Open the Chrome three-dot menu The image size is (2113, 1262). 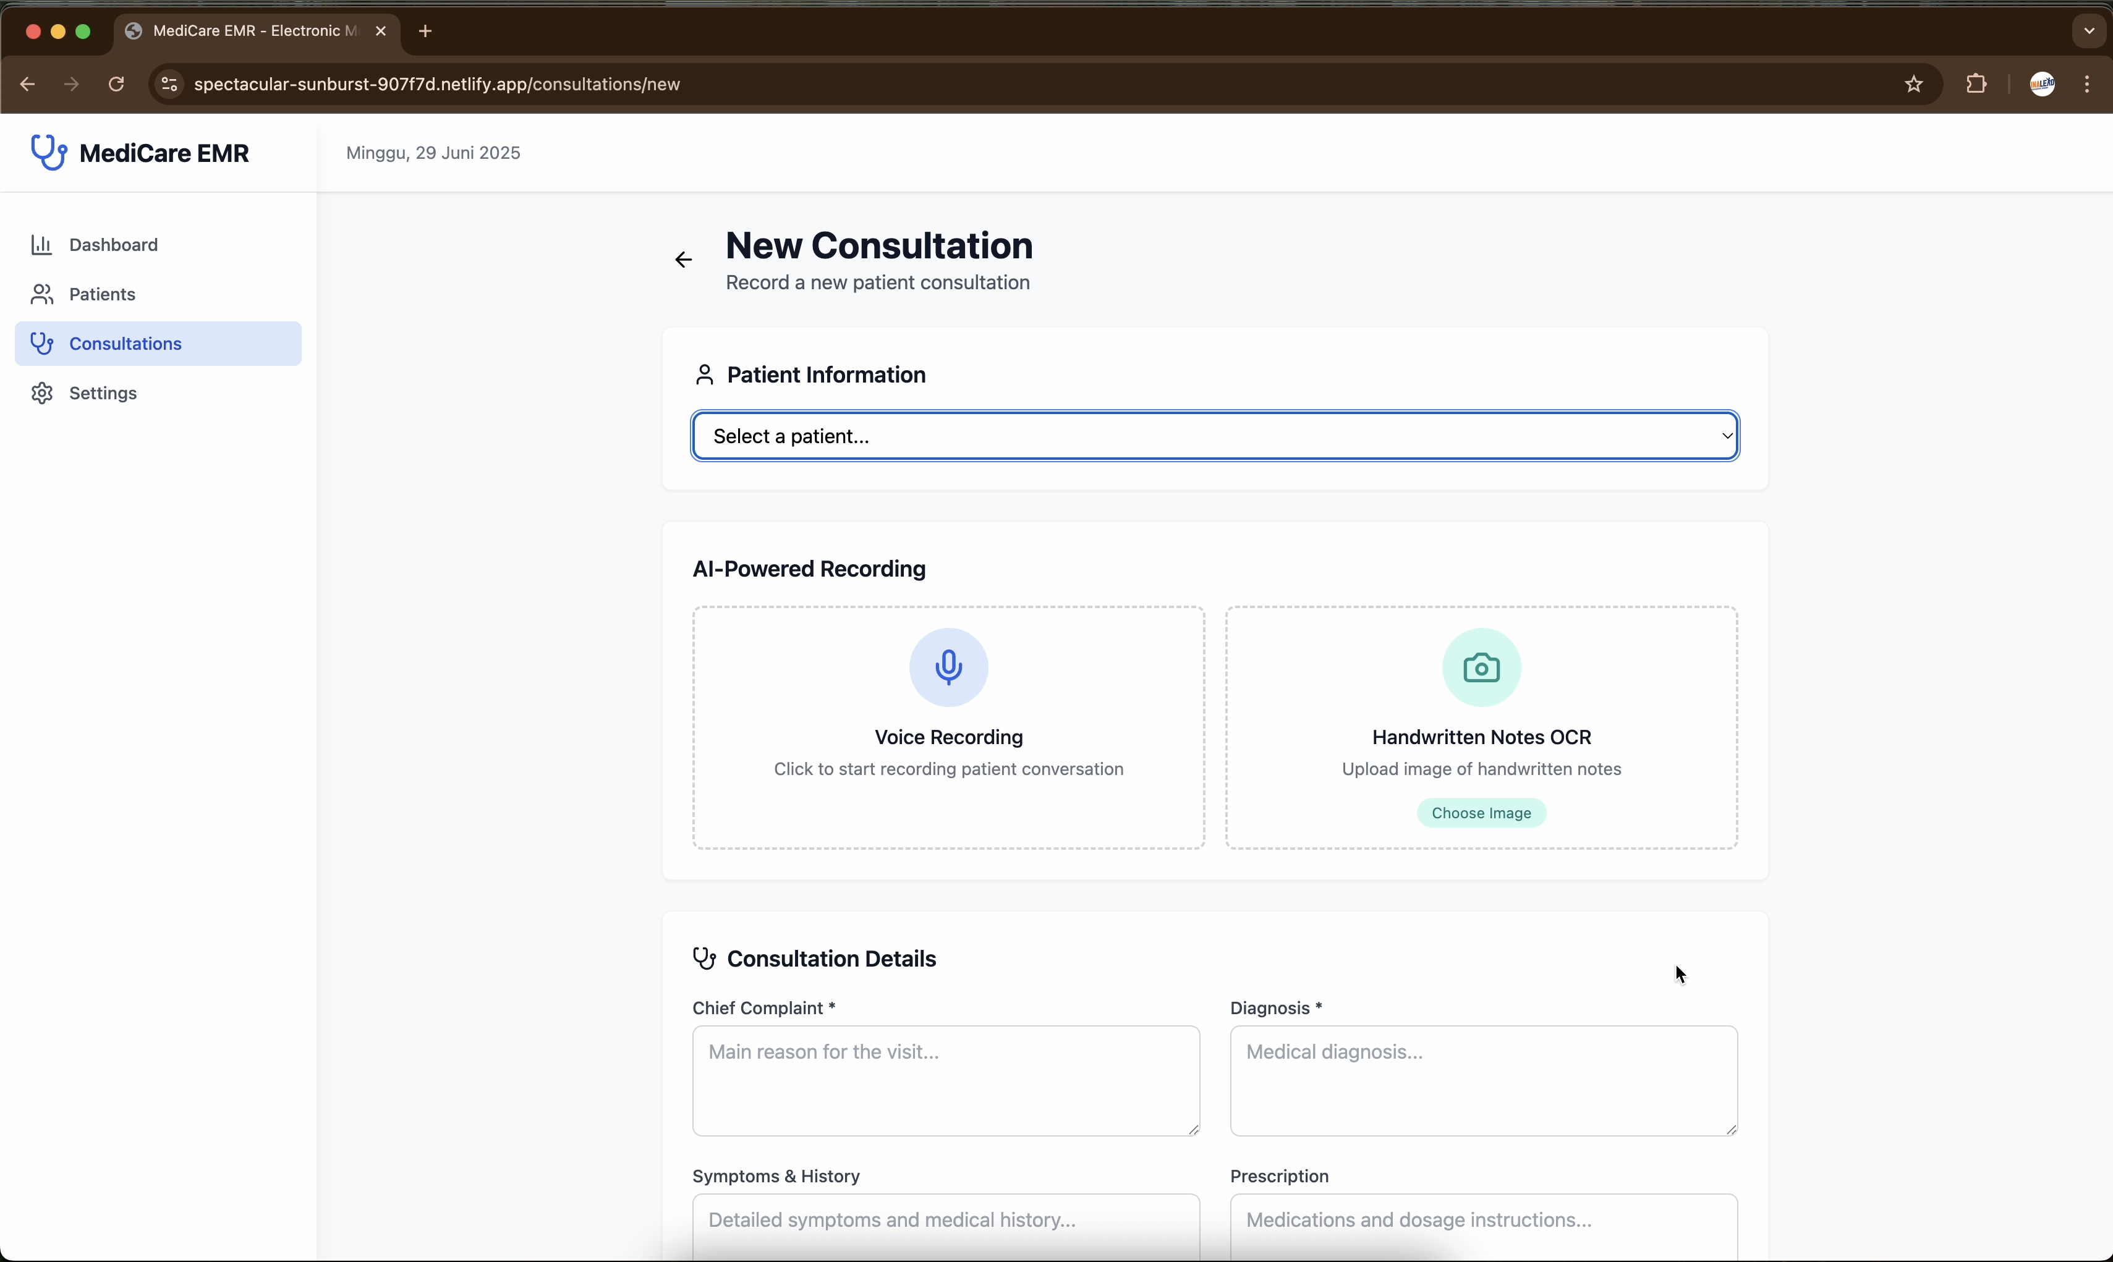[2086, 84]
